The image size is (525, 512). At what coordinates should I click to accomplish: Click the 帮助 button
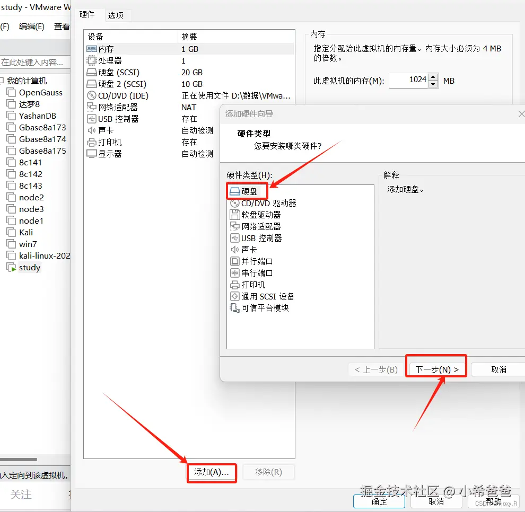pyautogui.click(x=494, y=501)
